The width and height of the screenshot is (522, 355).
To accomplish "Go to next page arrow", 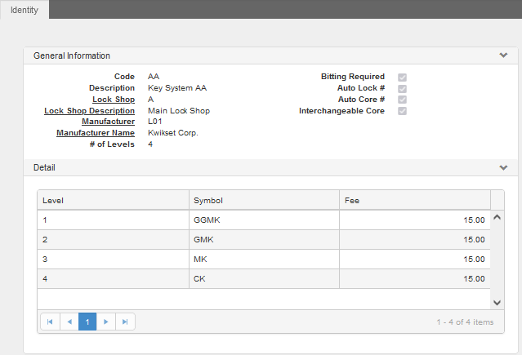I will click(x=106, y=322).
